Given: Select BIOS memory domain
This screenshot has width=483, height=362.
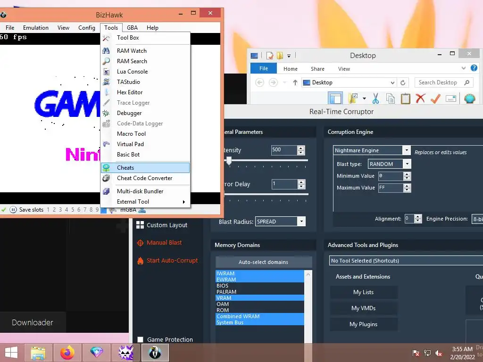Looking at the screenshot, I should pyautogui.click(x=260, y=286).
